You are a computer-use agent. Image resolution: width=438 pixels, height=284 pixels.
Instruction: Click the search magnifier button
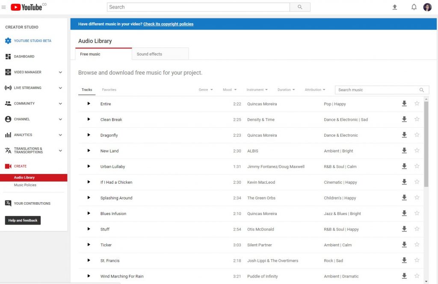300,7
